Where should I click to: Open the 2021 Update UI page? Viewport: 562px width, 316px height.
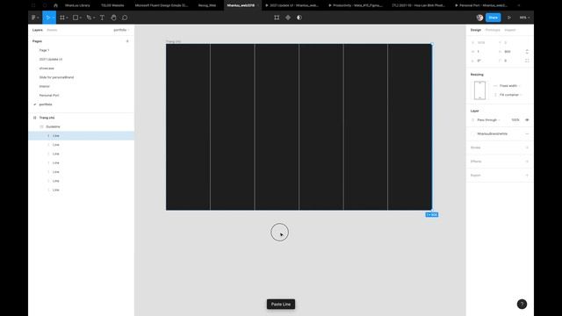coord(51,60)
